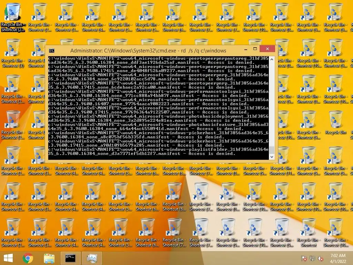This screenshot has width=353, height=265.
Task: Click the 'playlistfolder' path line in cmd
Action: click(x=158, y=149)
